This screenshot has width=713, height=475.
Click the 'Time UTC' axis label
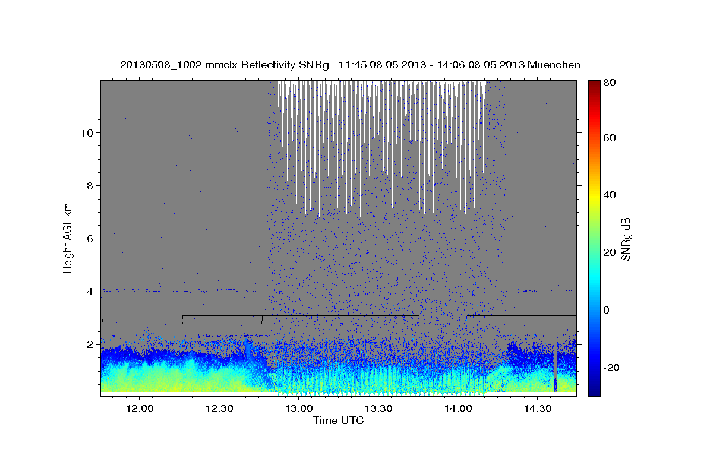point(338,420)
